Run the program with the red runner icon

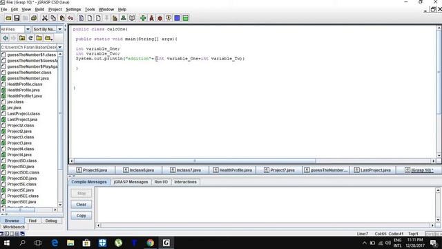[x=151, y=18]
